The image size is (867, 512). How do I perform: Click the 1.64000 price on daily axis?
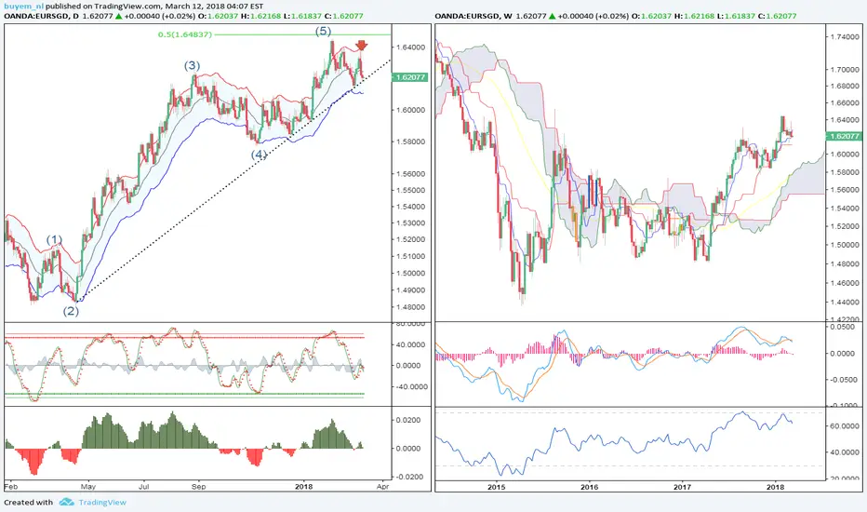[x=412, y=47]
